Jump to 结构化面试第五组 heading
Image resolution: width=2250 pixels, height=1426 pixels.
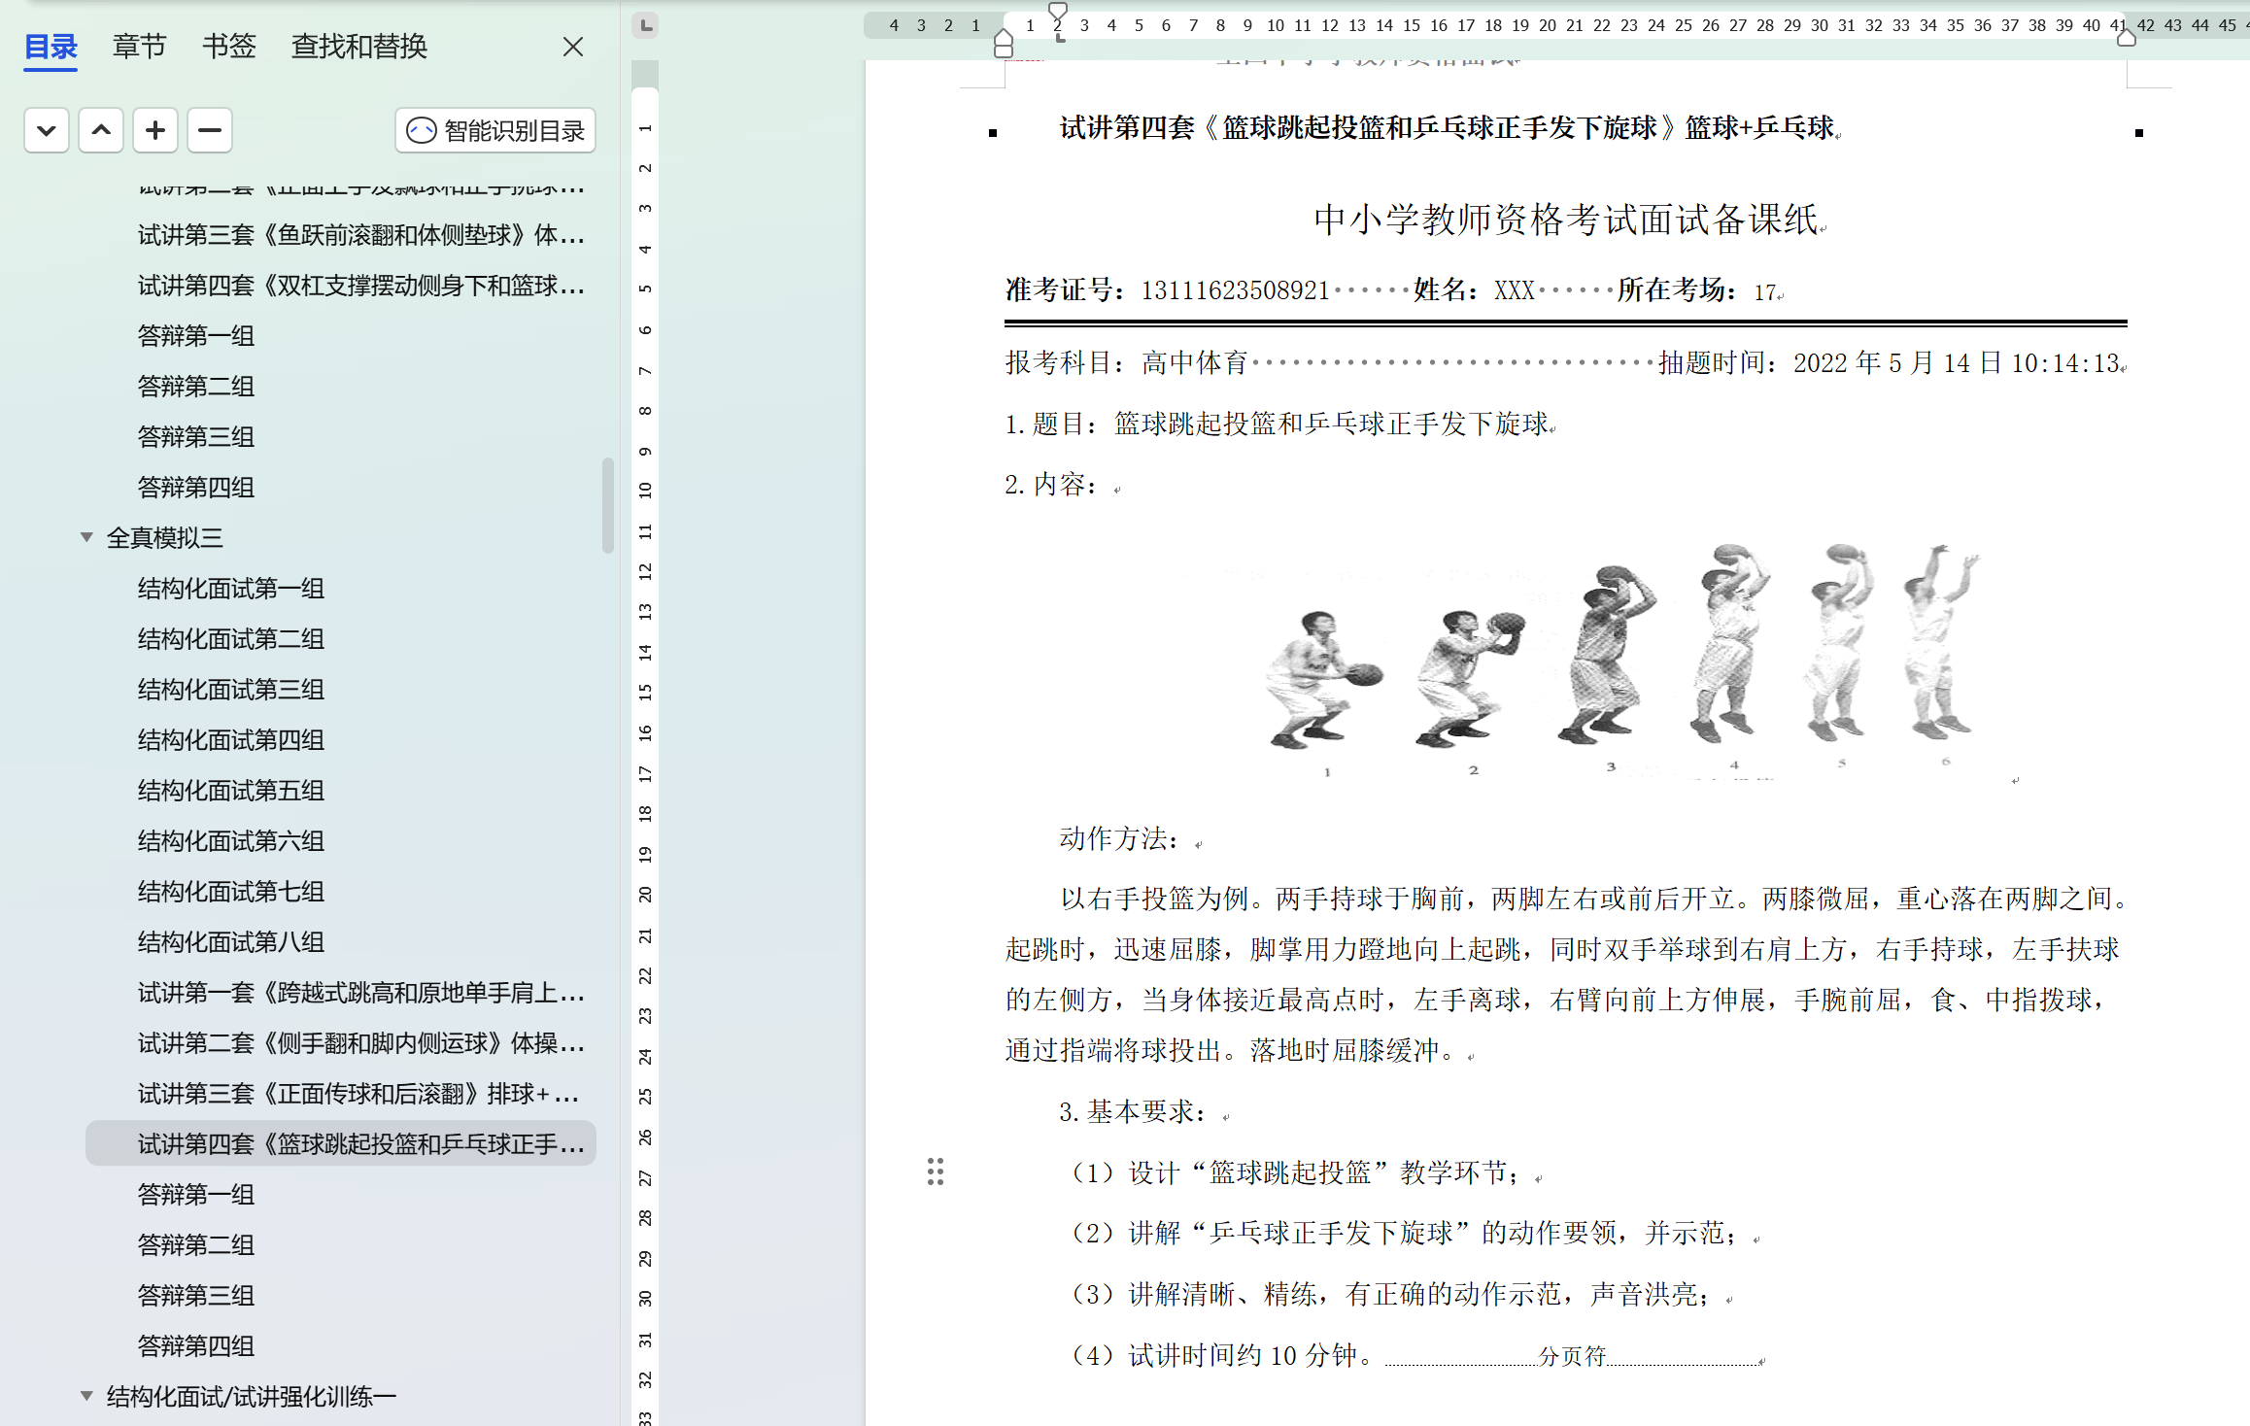pyautogui.click(x=231, y=791)
